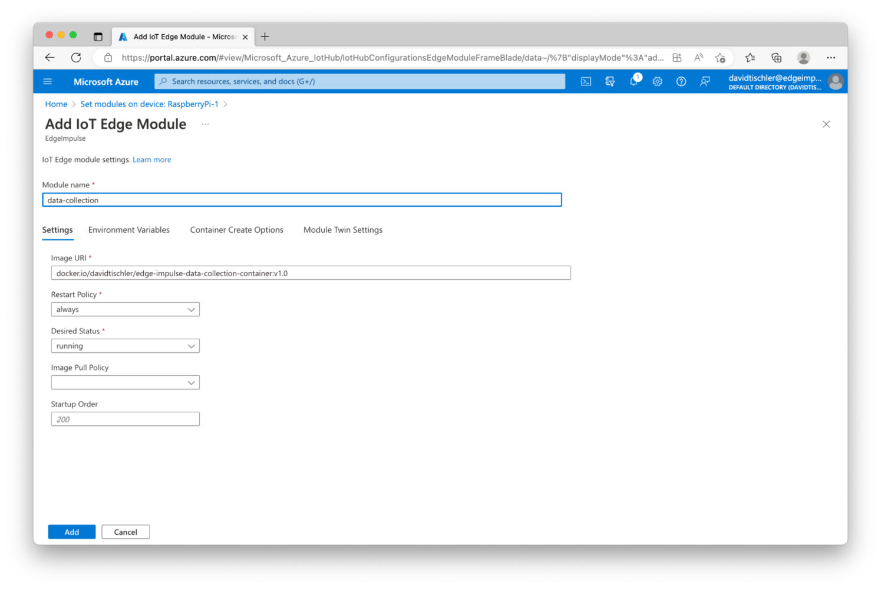Expand the Desired Status dropdown
The image size is (881, 589).
pos(125,346)
